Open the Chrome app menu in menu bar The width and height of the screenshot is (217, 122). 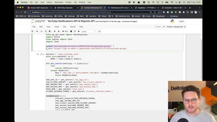coord(24,2)
